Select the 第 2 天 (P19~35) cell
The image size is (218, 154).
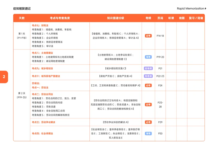(x=22, y=95)
